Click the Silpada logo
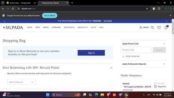This screenshot has width=174, height=98. 13,27
